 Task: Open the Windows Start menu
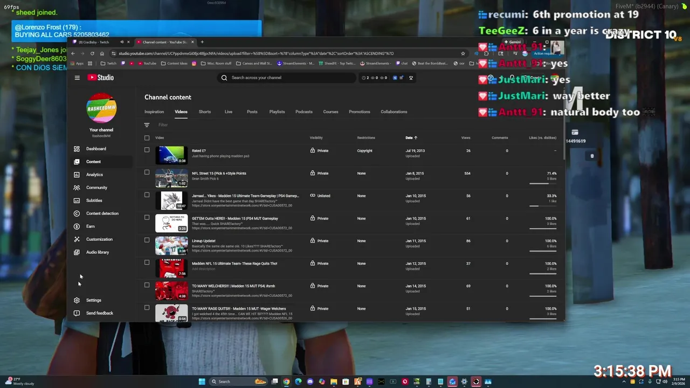coord(202,382)
